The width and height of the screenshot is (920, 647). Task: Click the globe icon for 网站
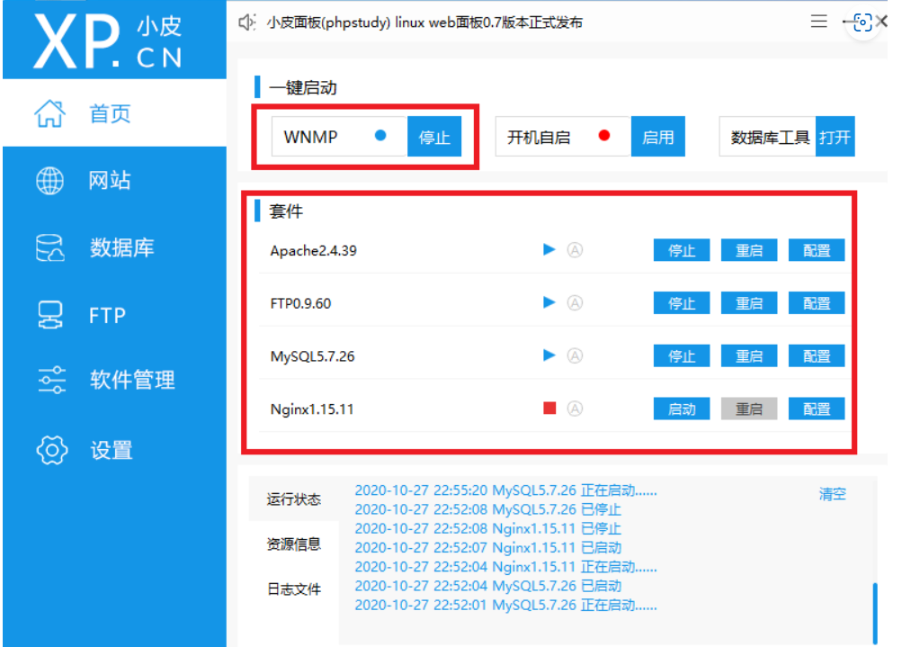point(50,181)
